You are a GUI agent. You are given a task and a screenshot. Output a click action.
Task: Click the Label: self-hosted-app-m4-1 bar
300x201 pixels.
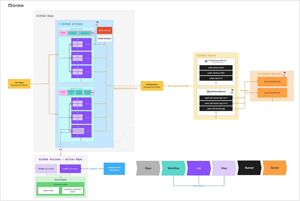tap(216, 98)
